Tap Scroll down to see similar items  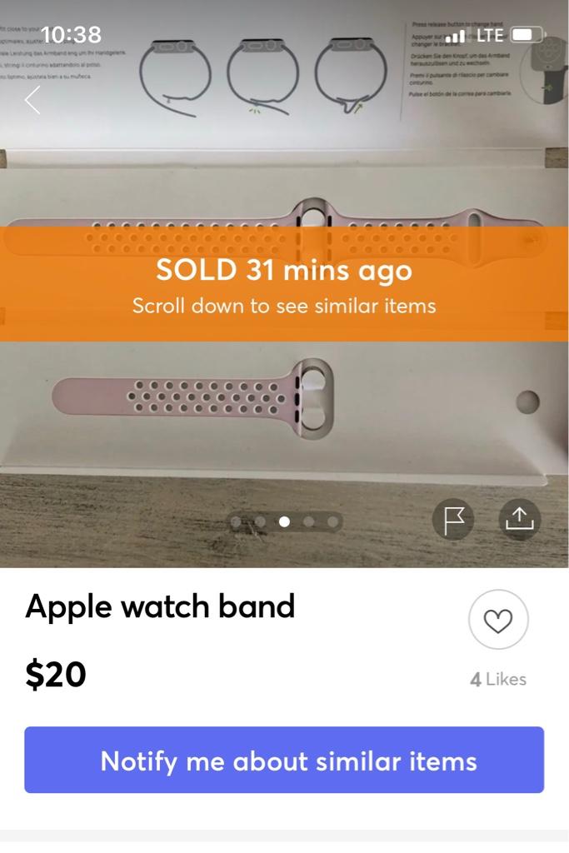284,306
